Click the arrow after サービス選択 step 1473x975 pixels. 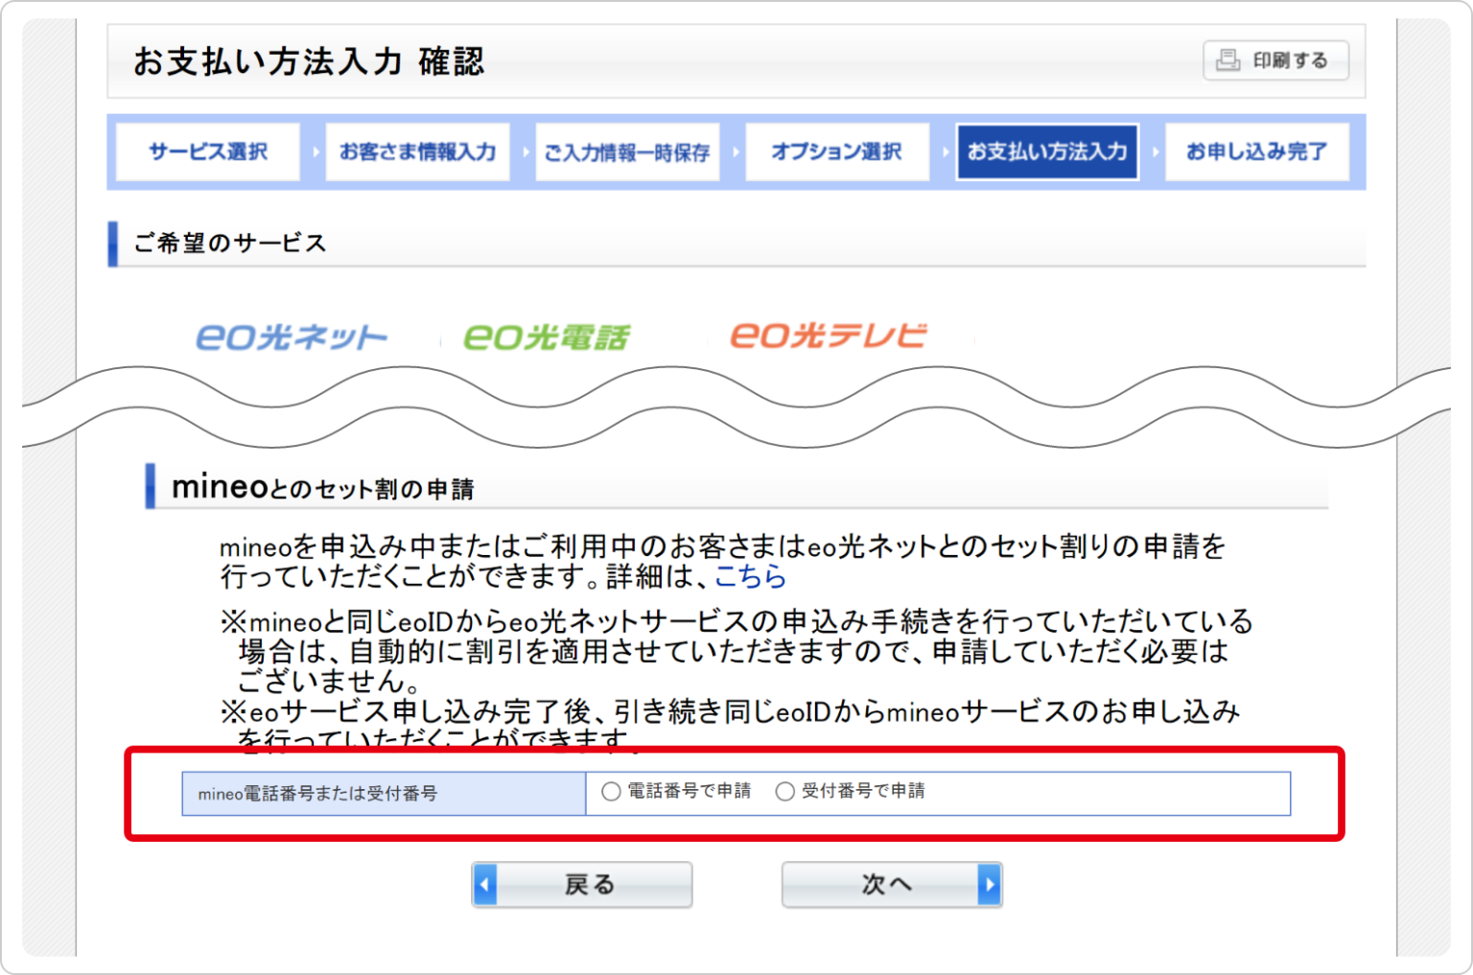(315, 151)
